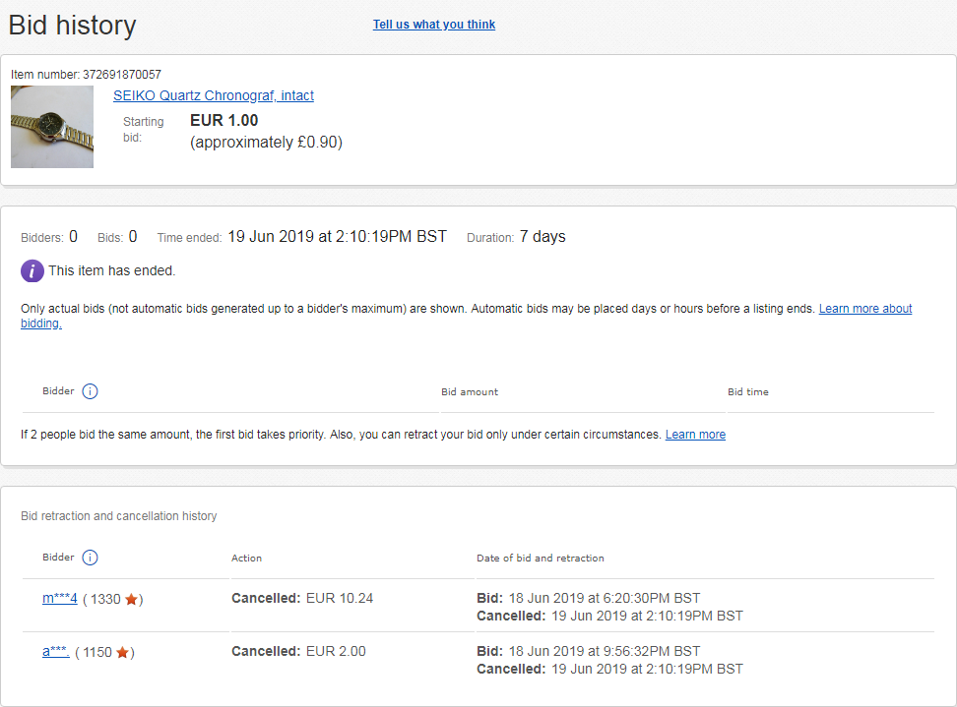Click the Bid history page heading
Viewport: 957px width, 707px height.
click(x=72, y=26)
